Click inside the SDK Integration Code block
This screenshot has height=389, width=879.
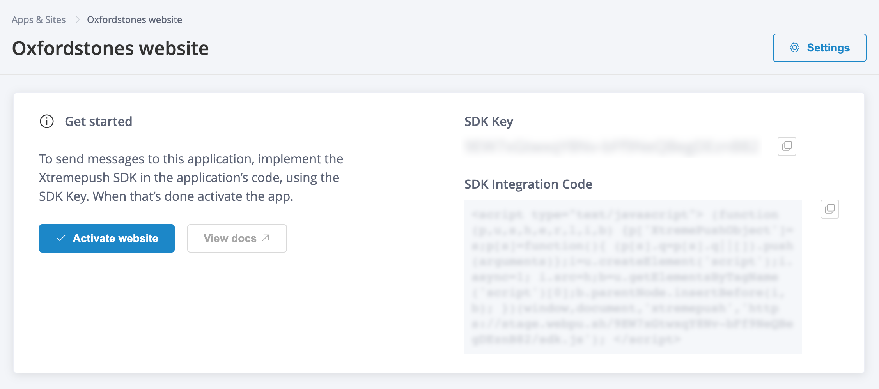633,277
